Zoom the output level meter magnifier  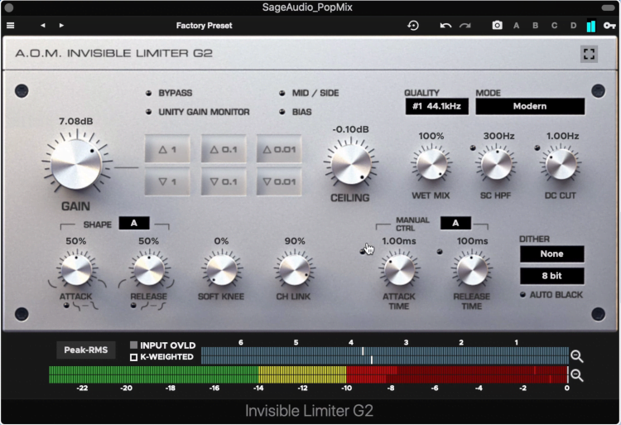point(577,375)
